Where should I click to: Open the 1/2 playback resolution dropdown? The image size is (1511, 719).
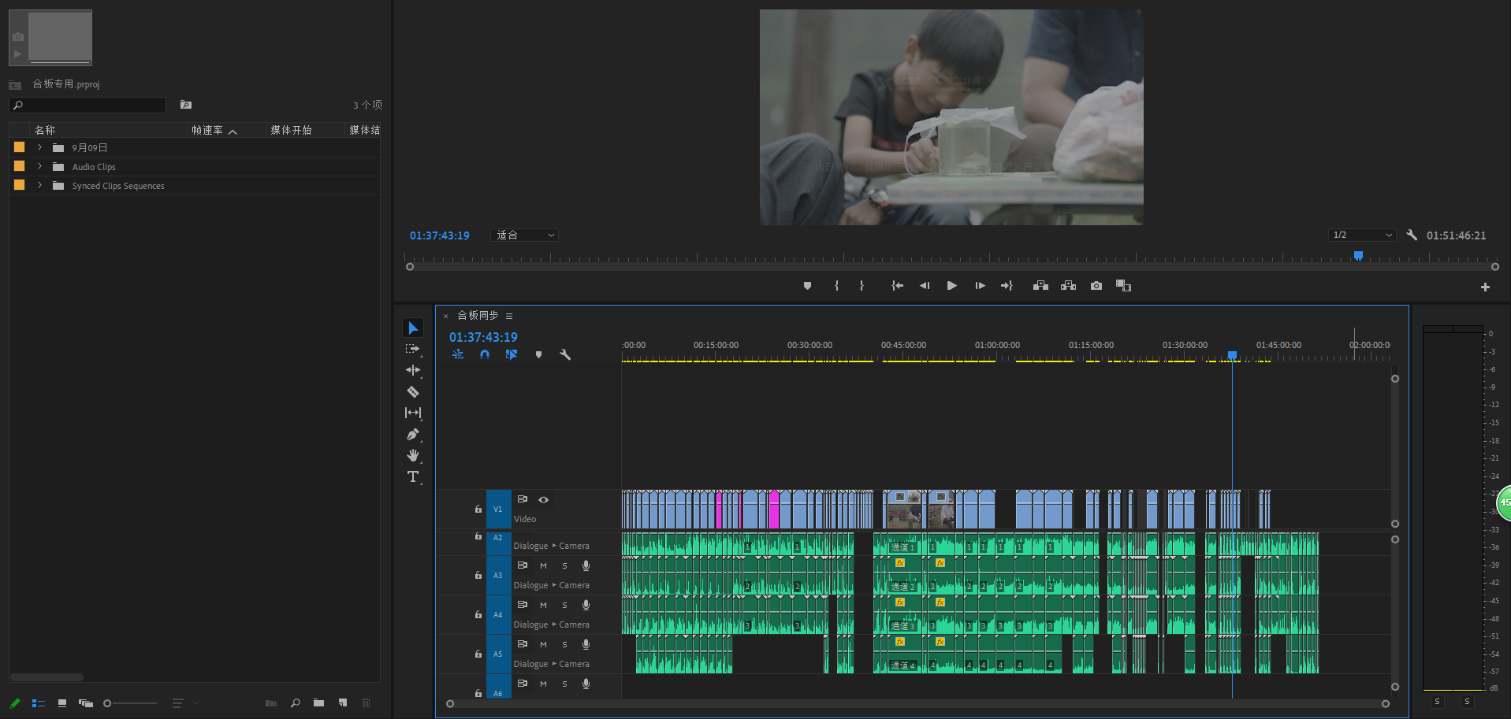click(x=1361, y=235)
